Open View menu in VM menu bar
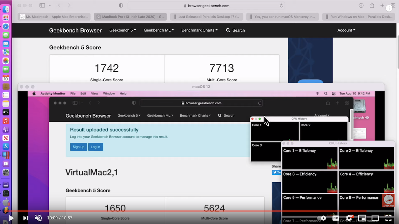Viewport: 399px width, 224px height. [x=94, y=94]
